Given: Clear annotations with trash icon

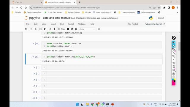Looking at the screenshot, I should [x=174, y=67].
